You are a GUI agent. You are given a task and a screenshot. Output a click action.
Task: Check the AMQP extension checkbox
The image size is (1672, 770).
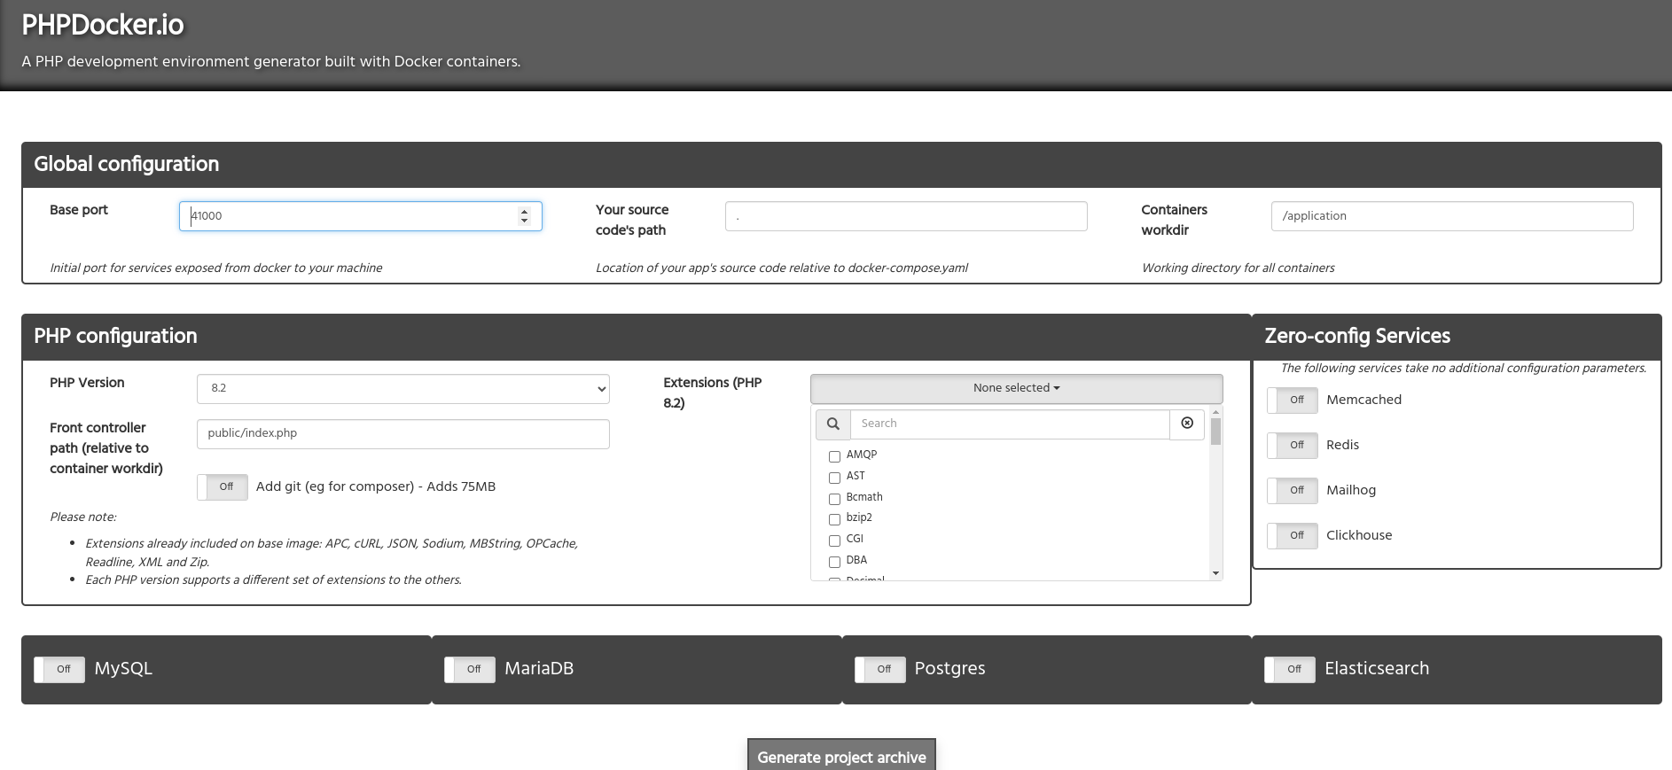tap(834, 456)
